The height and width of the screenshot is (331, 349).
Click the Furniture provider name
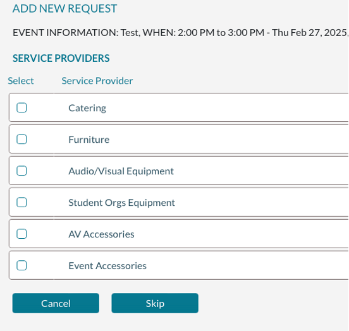(89, 140)
